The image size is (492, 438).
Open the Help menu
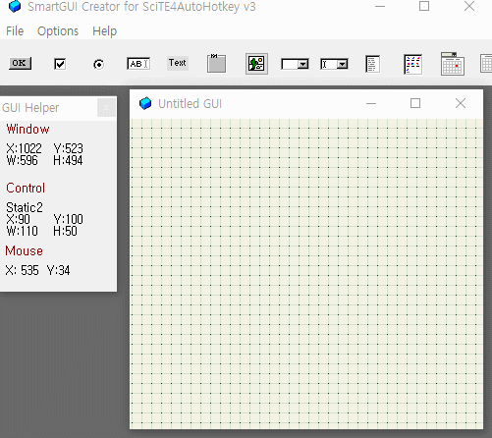click(x=104, y=31)
